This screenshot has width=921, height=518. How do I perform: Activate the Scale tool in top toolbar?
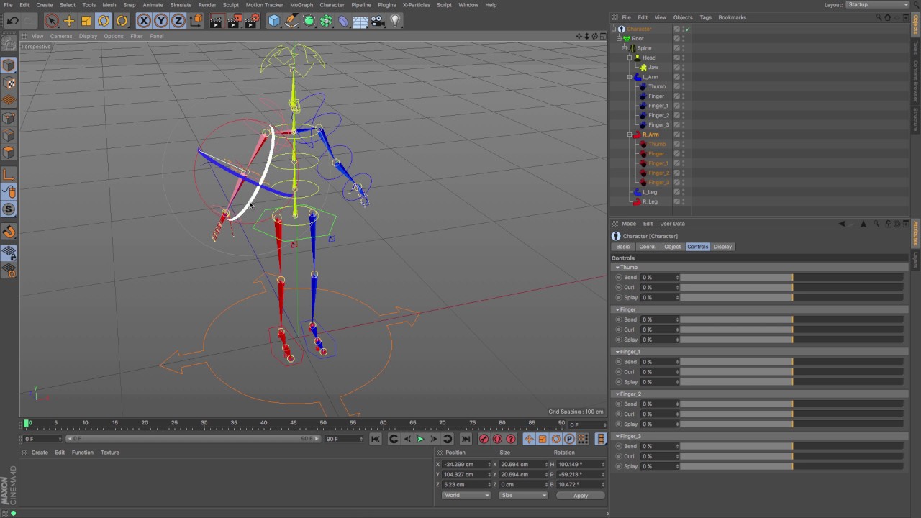pyautogui.click(x=86, y=21)
